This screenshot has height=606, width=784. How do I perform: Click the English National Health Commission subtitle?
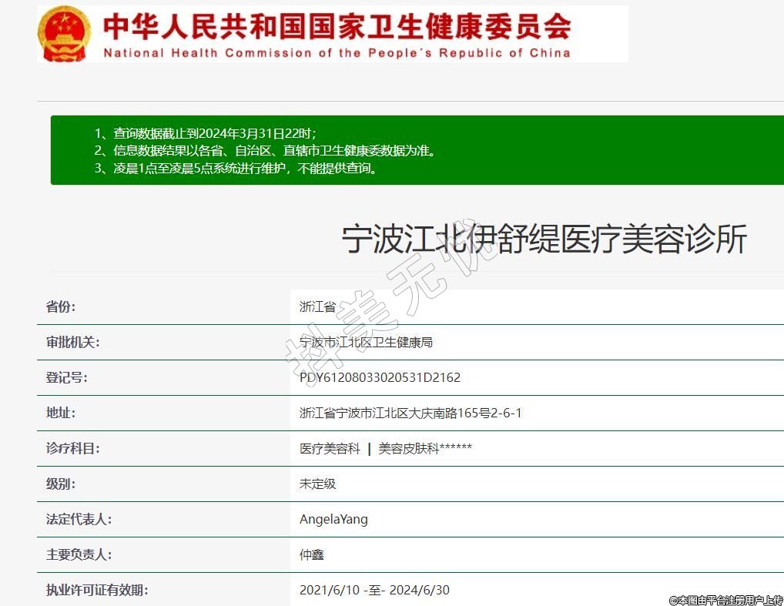pyautogui.click(x=337, y=53)
